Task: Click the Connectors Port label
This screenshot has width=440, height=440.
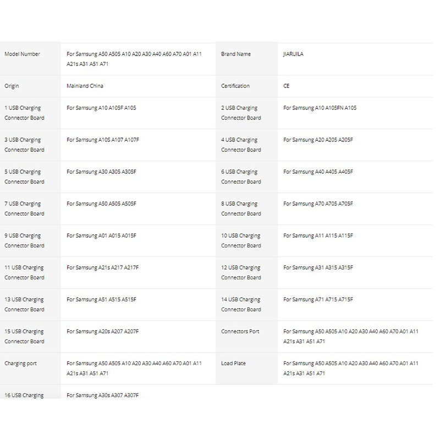Action: click(240, 331)
